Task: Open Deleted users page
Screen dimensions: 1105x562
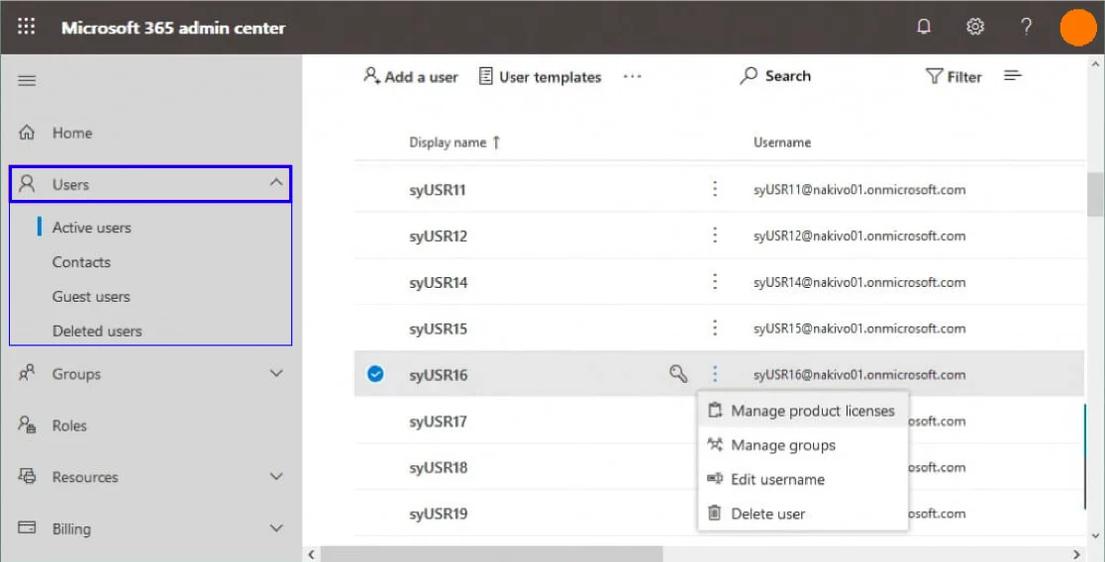Action: click(97, 331)
